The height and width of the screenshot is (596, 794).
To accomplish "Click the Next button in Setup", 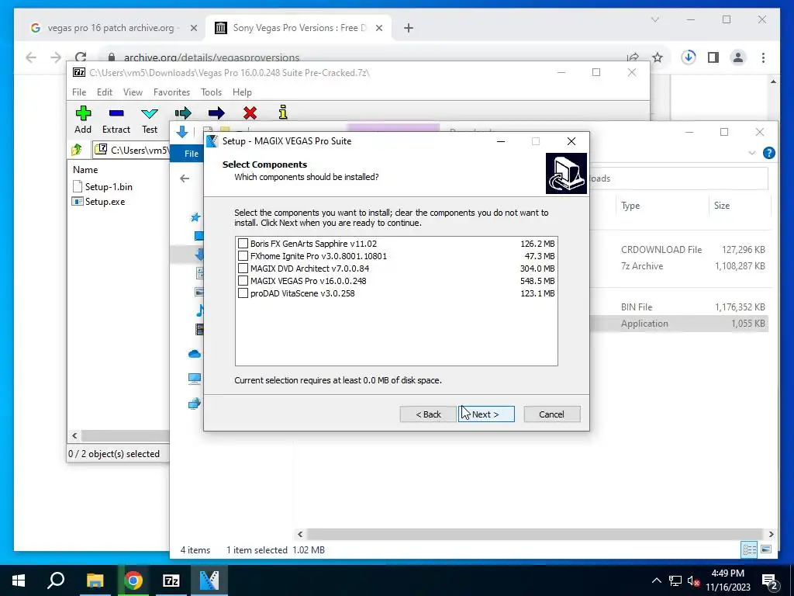I will point(486,414).
